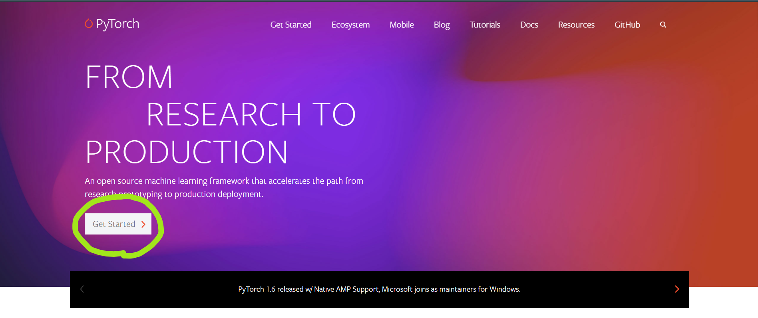Visit the GitHub link in navigation
This screenshot has height=318, width=758.
[x=627, y=25]
